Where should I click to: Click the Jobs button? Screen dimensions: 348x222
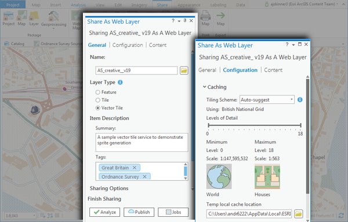click(x=173, y=212)
